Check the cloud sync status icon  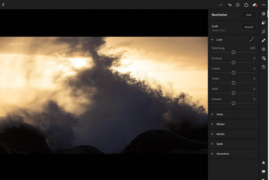(254, 5)
